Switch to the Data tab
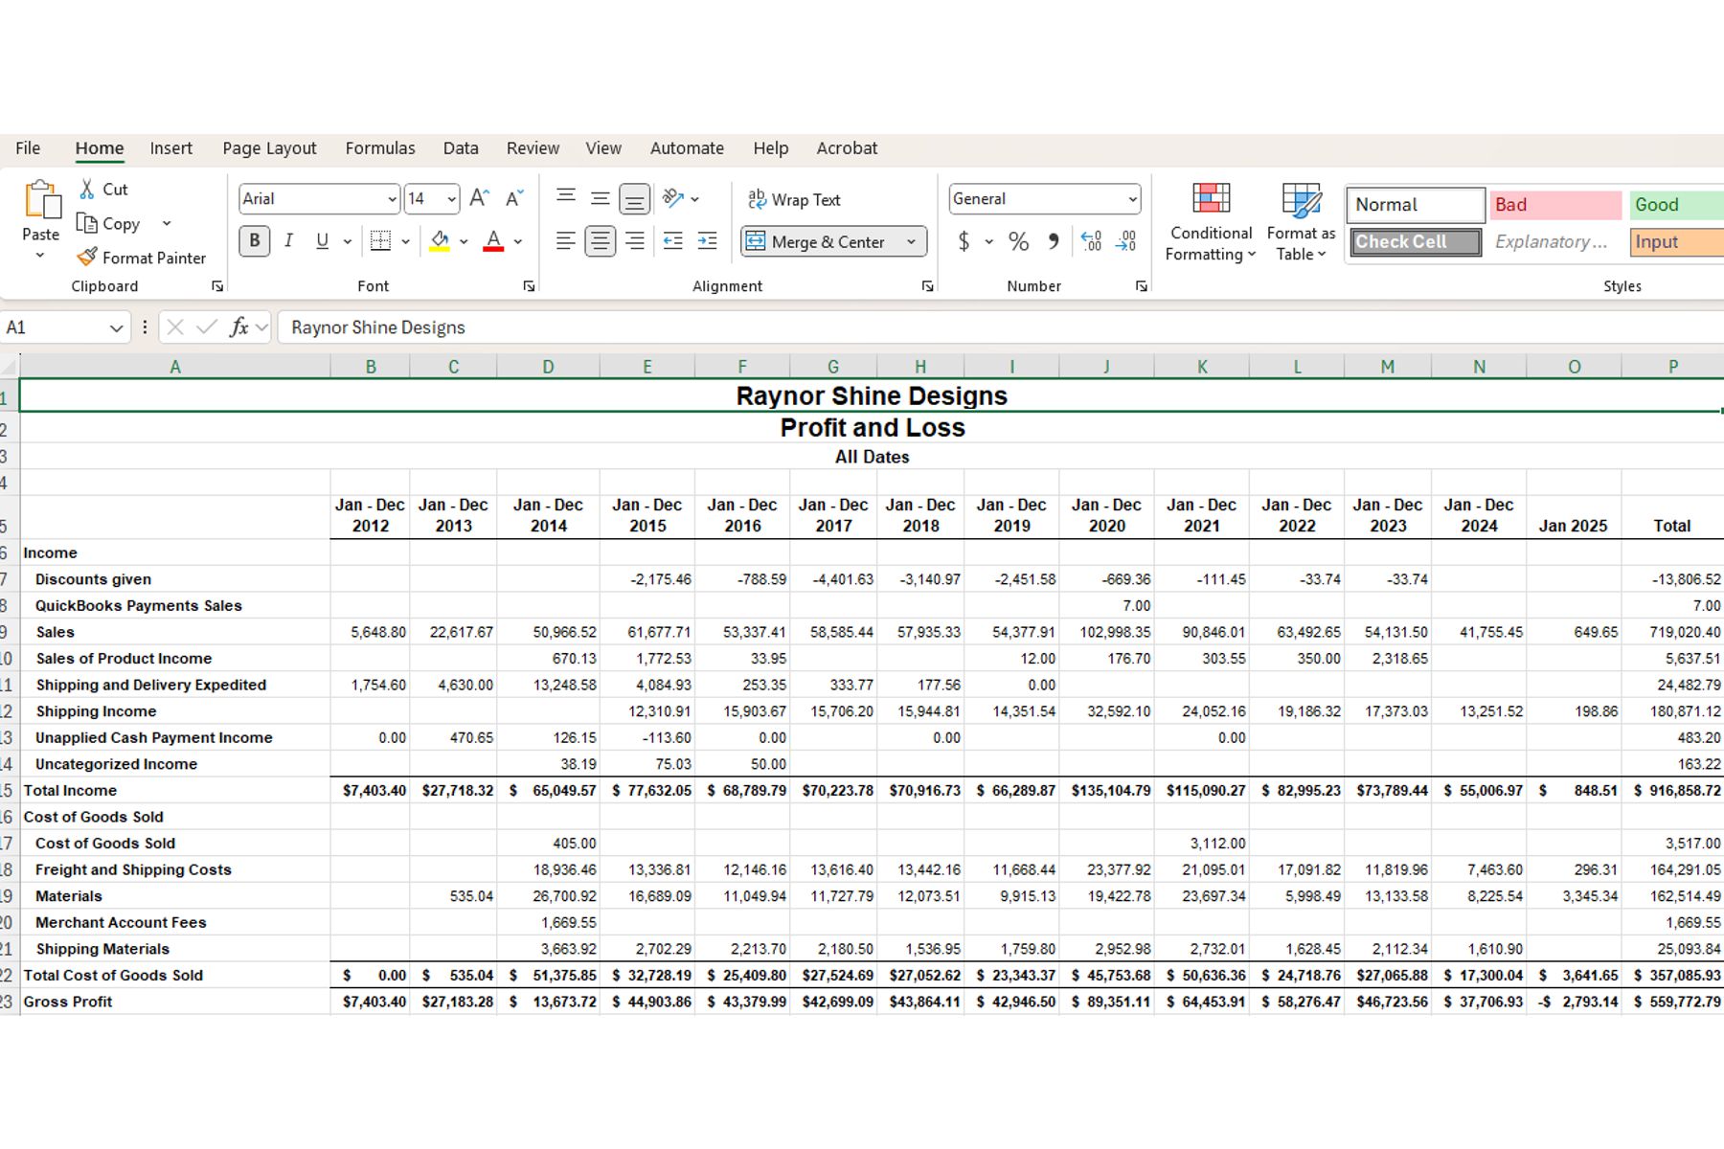Viewport: 1724px width, 1149px height. [x=461, y=148]
